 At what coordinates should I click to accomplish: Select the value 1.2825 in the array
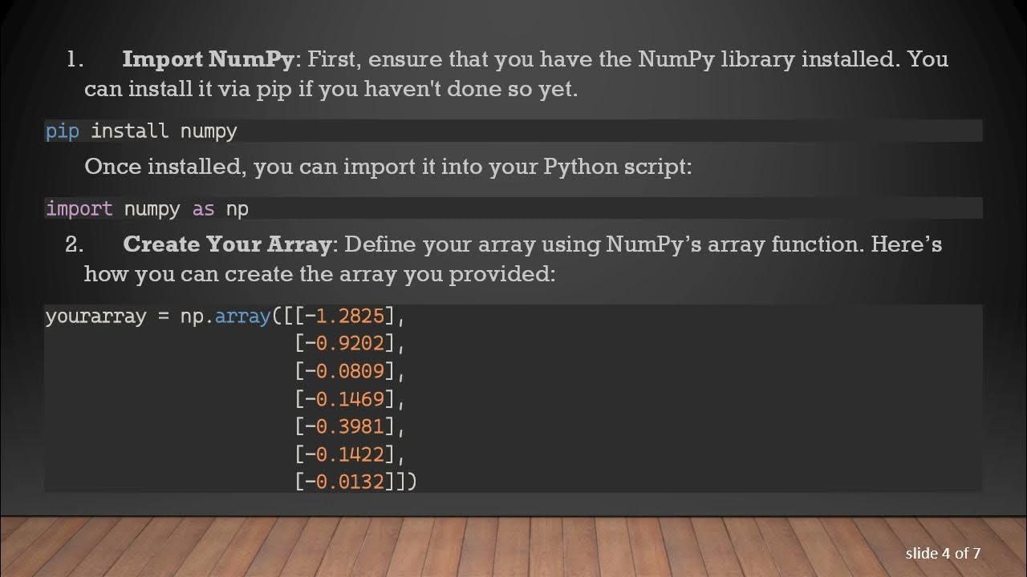coord(350,316)
